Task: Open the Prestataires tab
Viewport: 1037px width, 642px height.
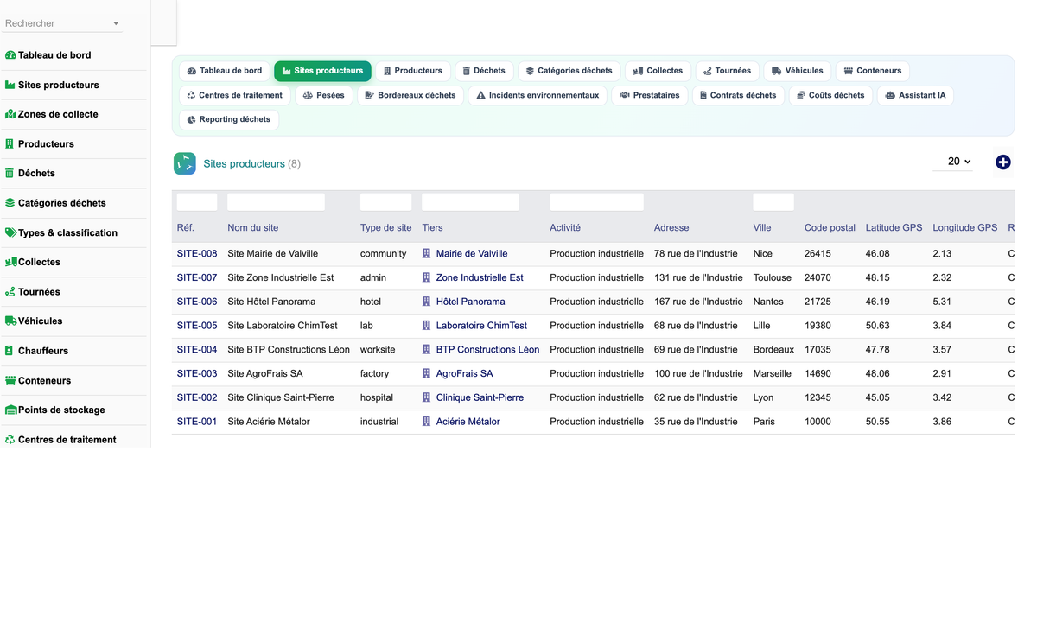Action: click(650, 95)
